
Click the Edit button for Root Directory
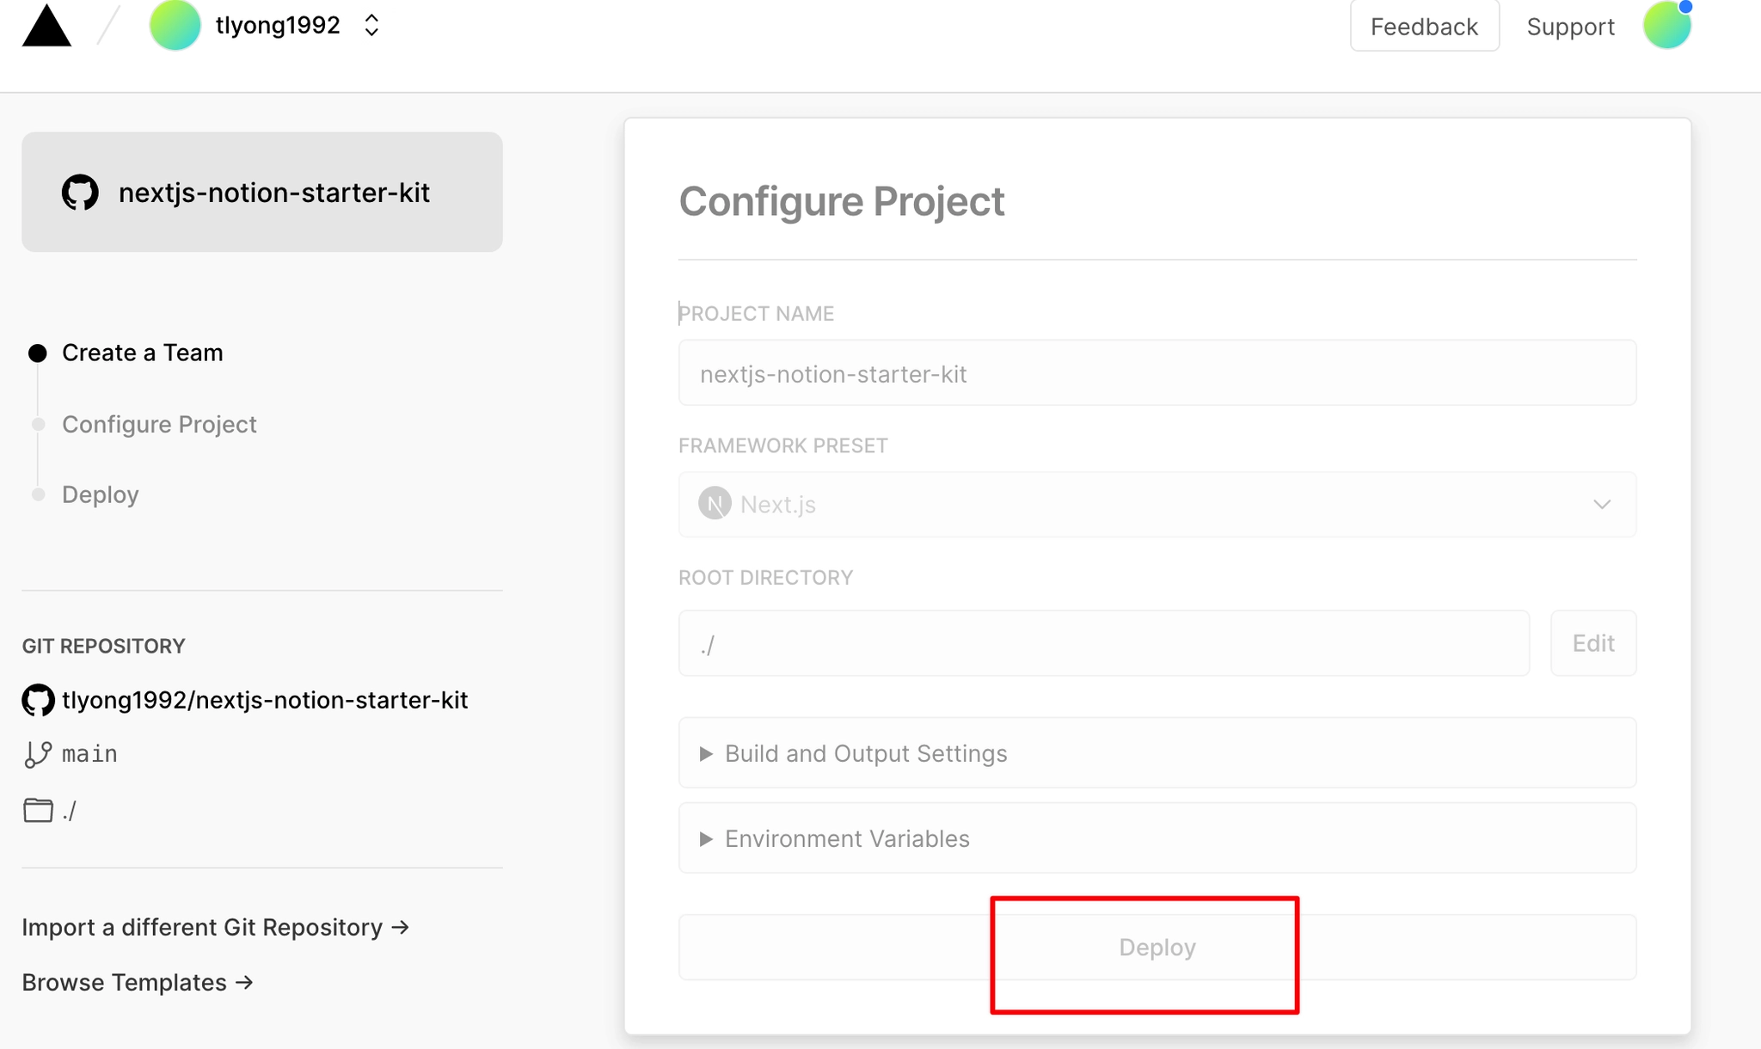tap(1593, 643)
